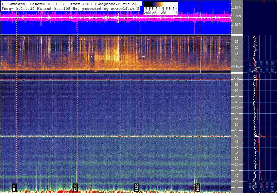Click the -100 dB label on the color scale
Screen dimensions: 277x193
point(150,13)
